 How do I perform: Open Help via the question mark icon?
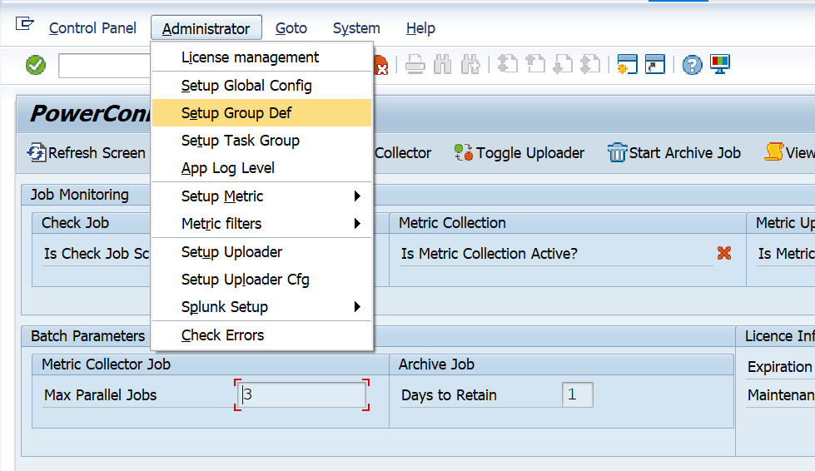click(692, 65)
